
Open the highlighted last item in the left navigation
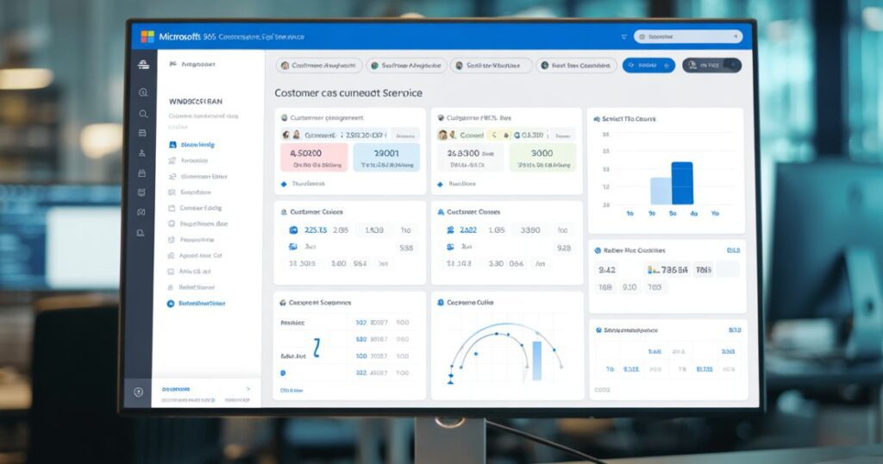coord(197,304)
